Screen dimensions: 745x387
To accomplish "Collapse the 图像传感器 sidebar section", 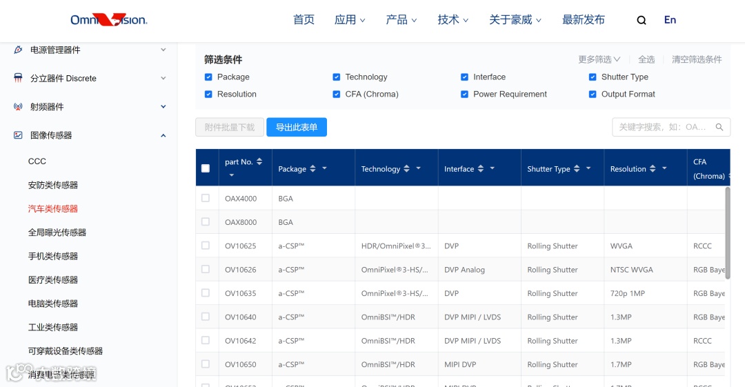I will [163, 135].
